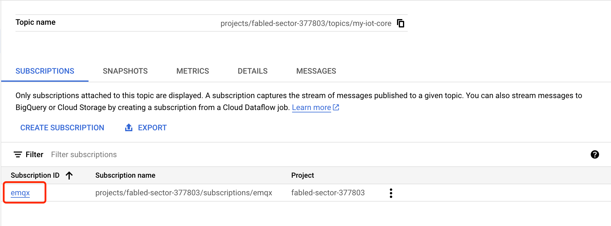Switch to the Subscriptions tab
The height and width of the screenshot is (226, 611).
(x=45, y=71)
